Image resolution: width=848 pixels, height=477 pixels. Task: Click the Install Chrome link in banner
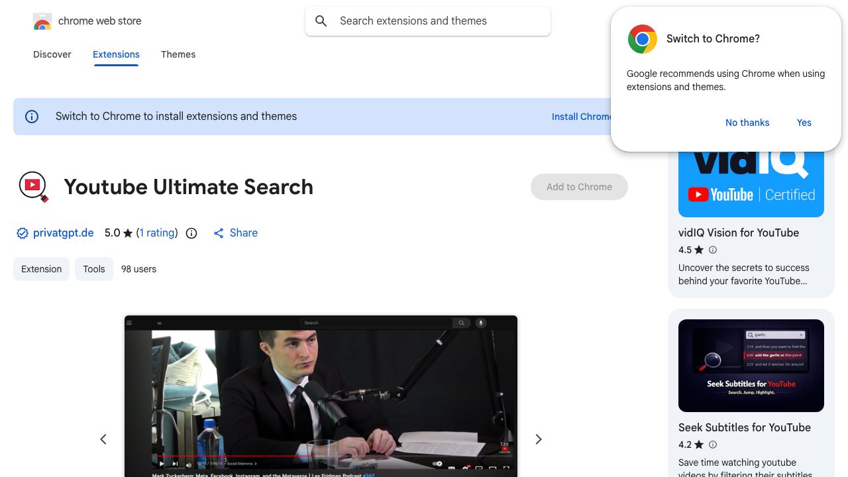[x=581, y=117]
